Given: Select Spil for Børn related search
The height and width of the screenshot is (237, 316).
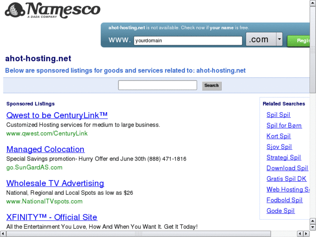Looking at the screenshot, I should (x=284, y=126).
